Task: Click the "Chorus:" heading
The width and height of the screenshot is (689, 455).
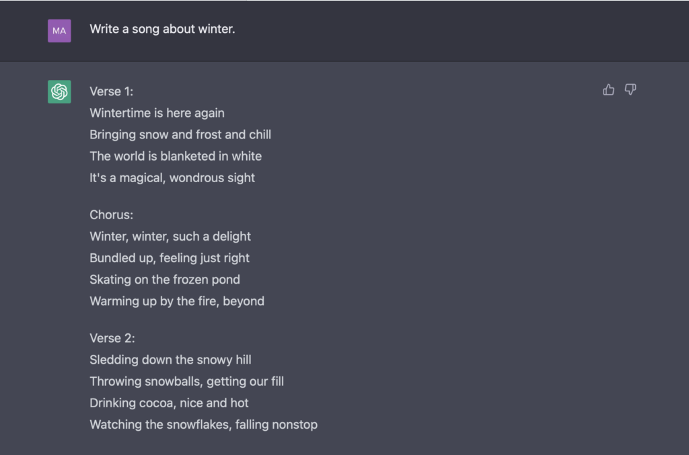Action: click(x=111, y=215)
